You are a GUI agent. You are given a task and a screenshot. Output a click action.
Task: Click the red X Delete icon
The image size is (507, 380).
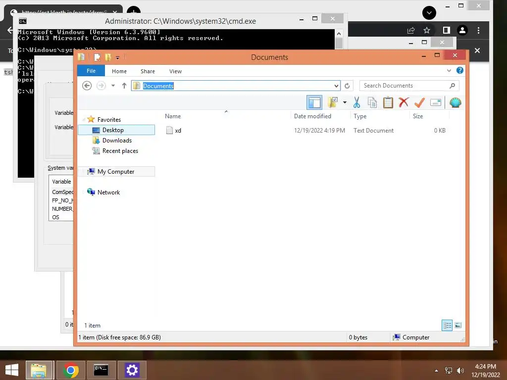tap(404, 103)
